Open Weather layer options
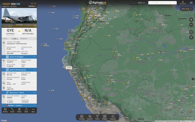This screenshot has width=195, height=122. (x=90, y=117)
